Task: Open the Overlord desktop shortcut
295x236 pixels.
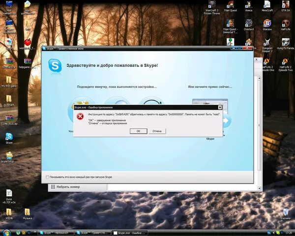Action: tap(248, 25)
